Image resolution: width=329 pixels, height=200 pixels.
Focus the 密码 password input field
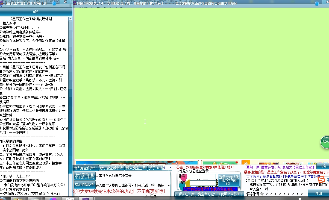click(x=203, y=183)
